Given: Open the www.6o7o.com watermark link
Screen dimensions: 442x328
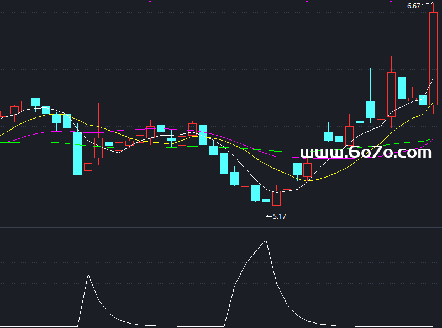Looking at the screenshot, I should [x=365, y=152].
